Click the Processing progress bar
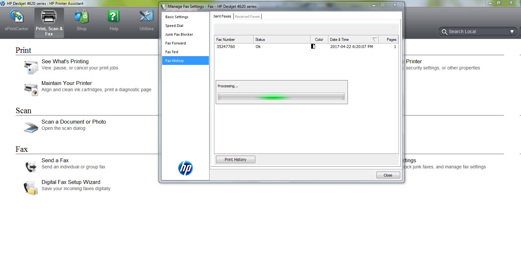Screen dimensions: 521x255 tap(281, 96)
